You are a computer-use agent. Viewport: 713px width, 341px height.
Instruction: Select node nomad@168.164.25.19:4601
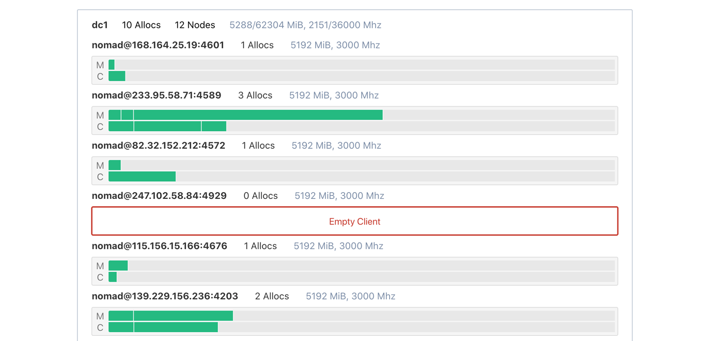(158, 45)
